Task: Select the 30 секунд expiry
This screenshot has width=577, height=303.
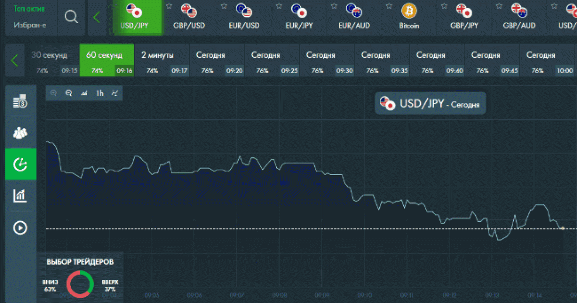Action: pyautogui.click(x=52, y=61)
